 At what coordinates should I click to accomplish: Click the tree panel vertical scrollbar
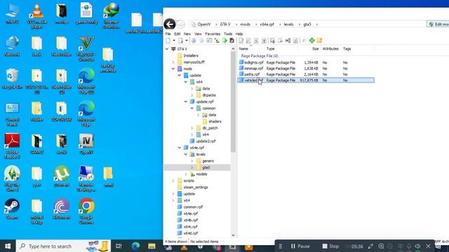(x=233, y=103)
